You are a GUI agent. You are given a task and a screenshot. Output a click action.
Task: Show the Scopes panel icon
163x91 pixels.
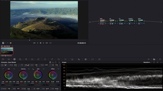pyautogui.click(x=154, y=59)
